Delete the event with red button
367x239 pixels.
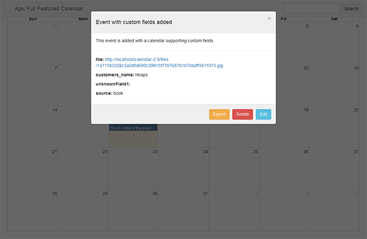(x=242, y=114)
